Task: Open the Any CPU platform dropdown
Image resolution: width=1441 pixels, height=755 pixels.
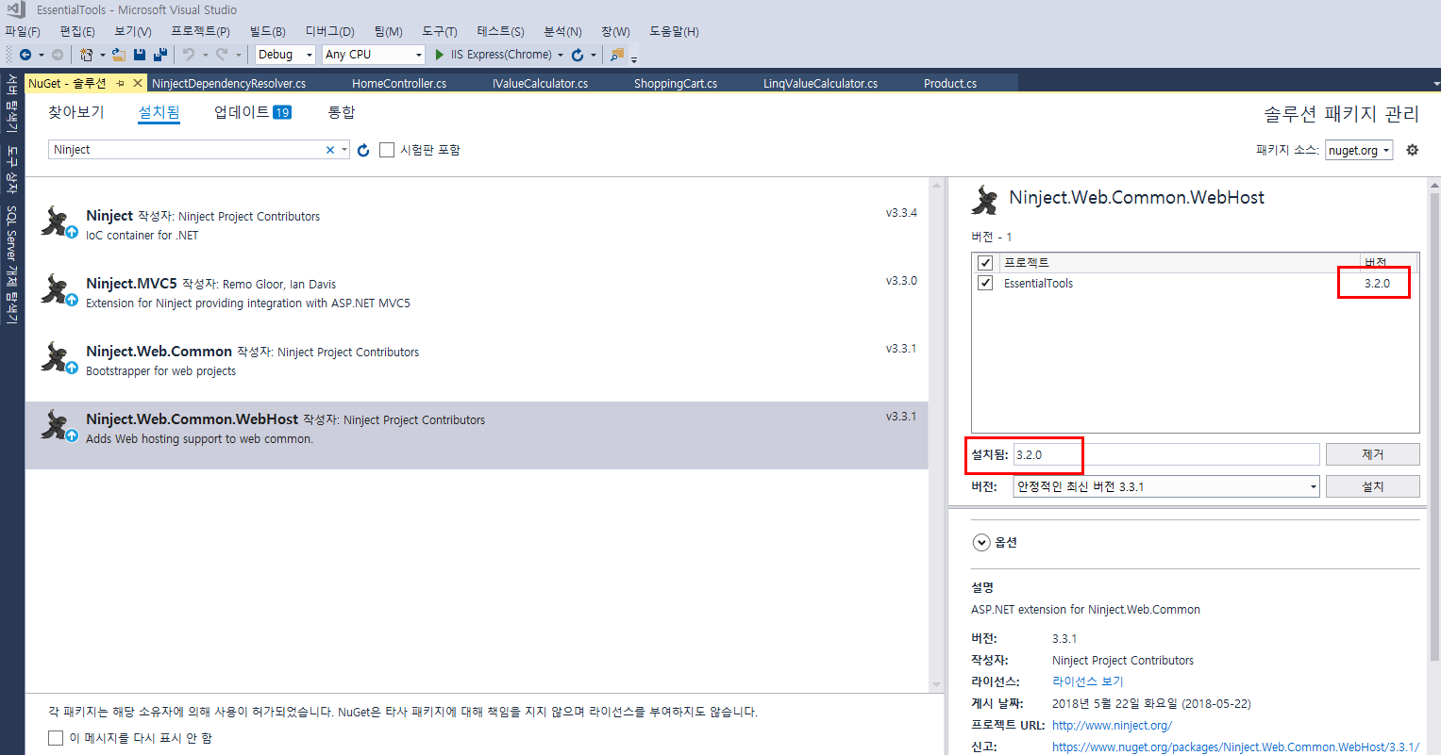Action: [x=374, y=55]
